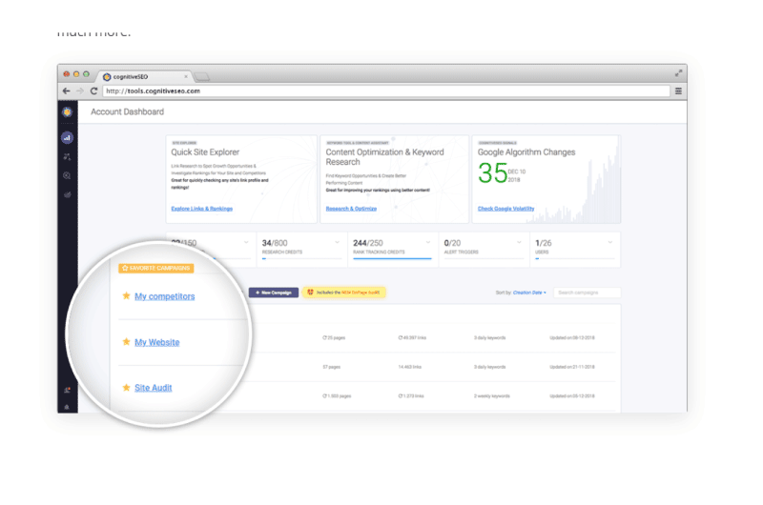Click the 2 weekly keywords cell
The width and height of the screenshot is (763, 505).
(x=492, y=396)
